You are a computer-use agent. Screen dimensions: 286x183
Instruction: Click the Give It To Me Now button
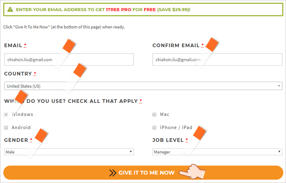143,173
